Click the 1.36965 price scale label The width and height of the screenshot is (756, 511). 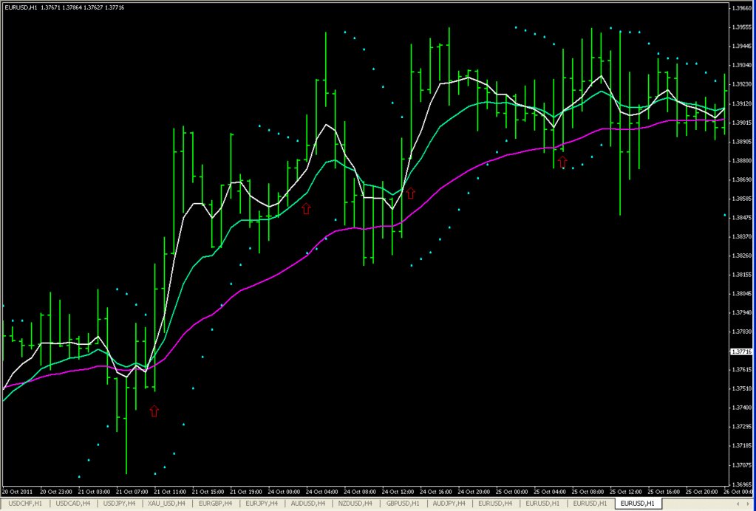(741, 484)
